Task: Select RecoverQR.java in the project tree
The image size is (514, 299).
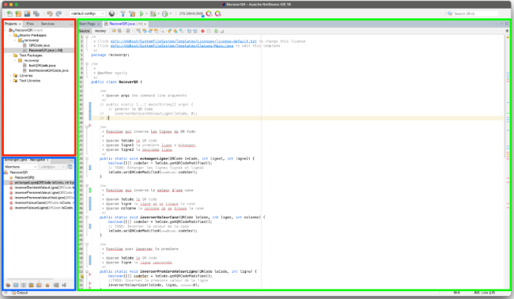Action: coord(46,51)
